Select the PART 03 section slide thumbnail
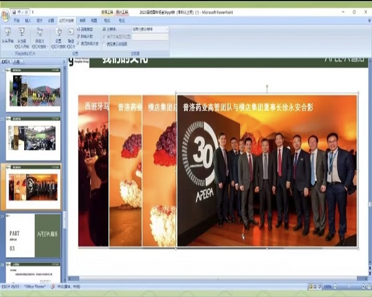Image resolution: width=372 pixels, height=297 pixels. [33, 236]
